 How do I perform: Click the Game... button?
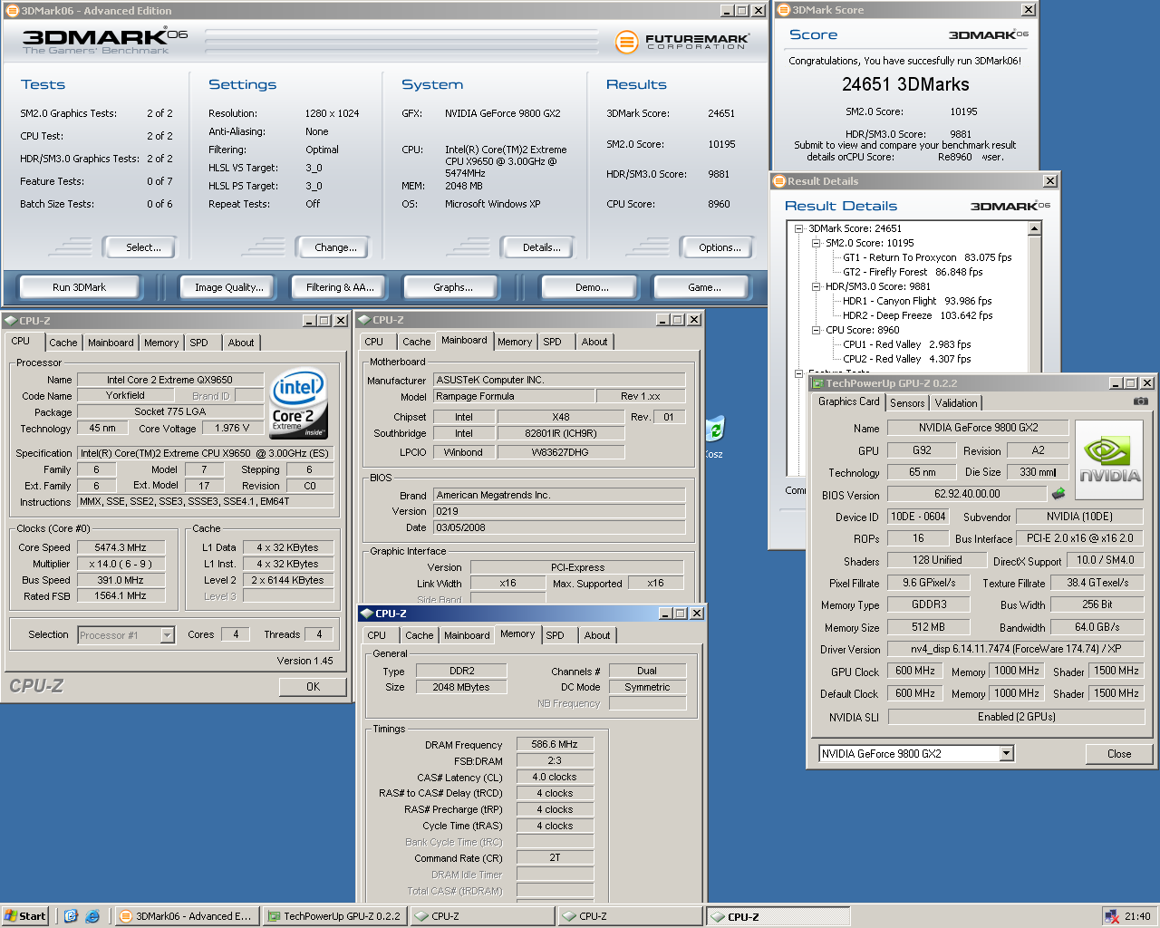coord(704,287)
